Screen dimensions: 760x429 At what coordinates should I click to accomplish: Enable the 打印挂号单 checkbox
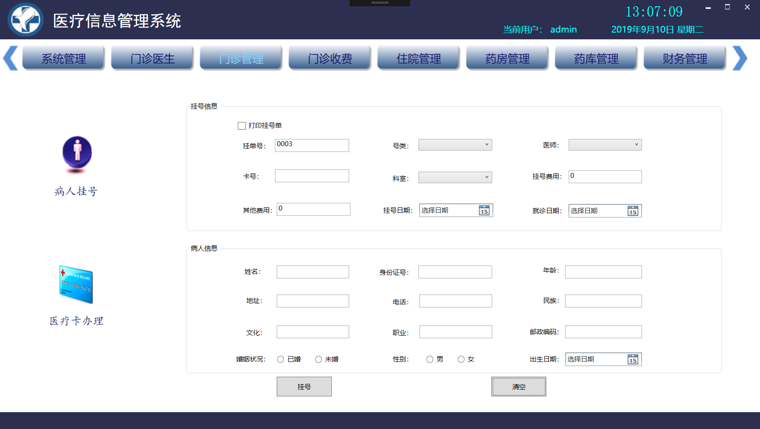point(242,126)
